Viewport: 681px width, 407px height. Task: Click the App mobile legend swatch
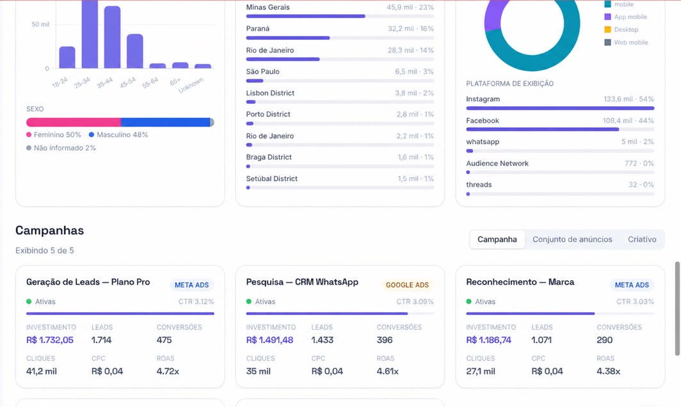click(607, 17)
